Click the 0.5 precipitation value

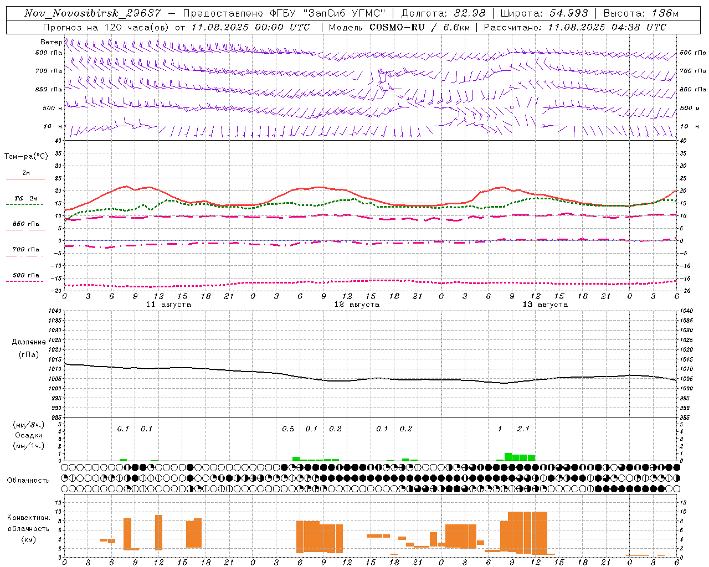coord(288,429)
